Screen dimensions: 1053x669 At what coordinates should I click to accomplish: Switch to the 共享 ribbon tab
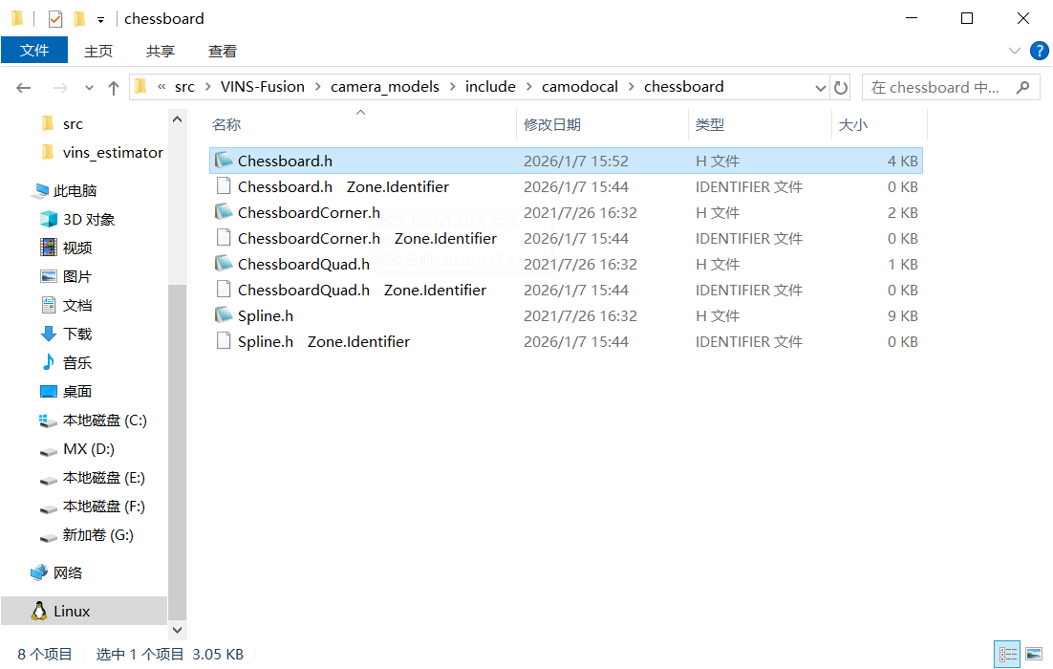(x=160, y=51)
